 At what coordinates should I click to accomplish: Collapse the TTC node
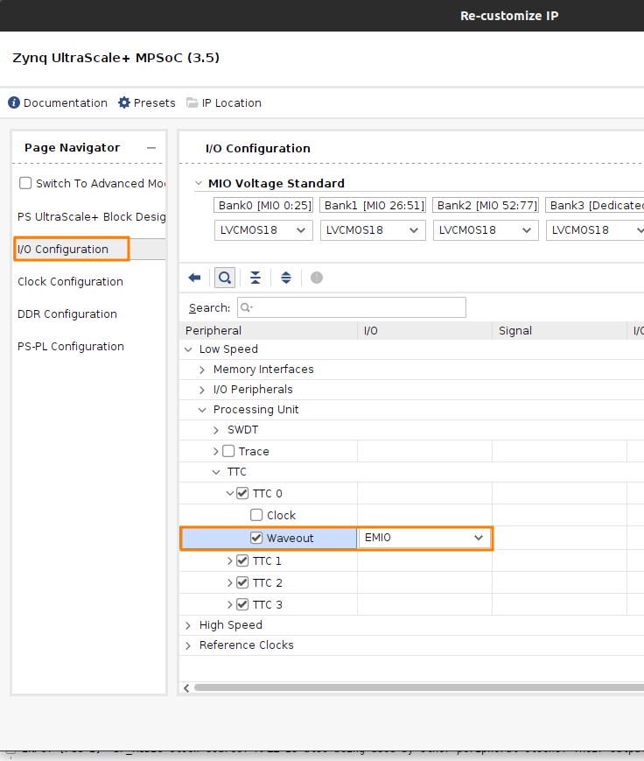(216, 471)
